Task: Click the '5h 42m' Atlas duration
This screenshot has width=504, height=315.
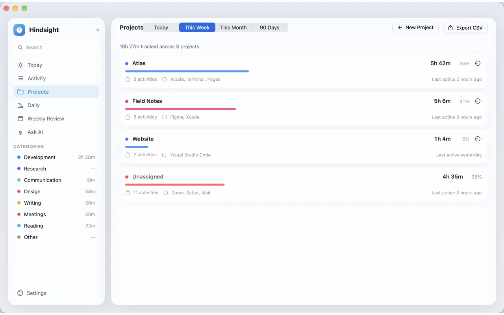Action: coord(441,63)
